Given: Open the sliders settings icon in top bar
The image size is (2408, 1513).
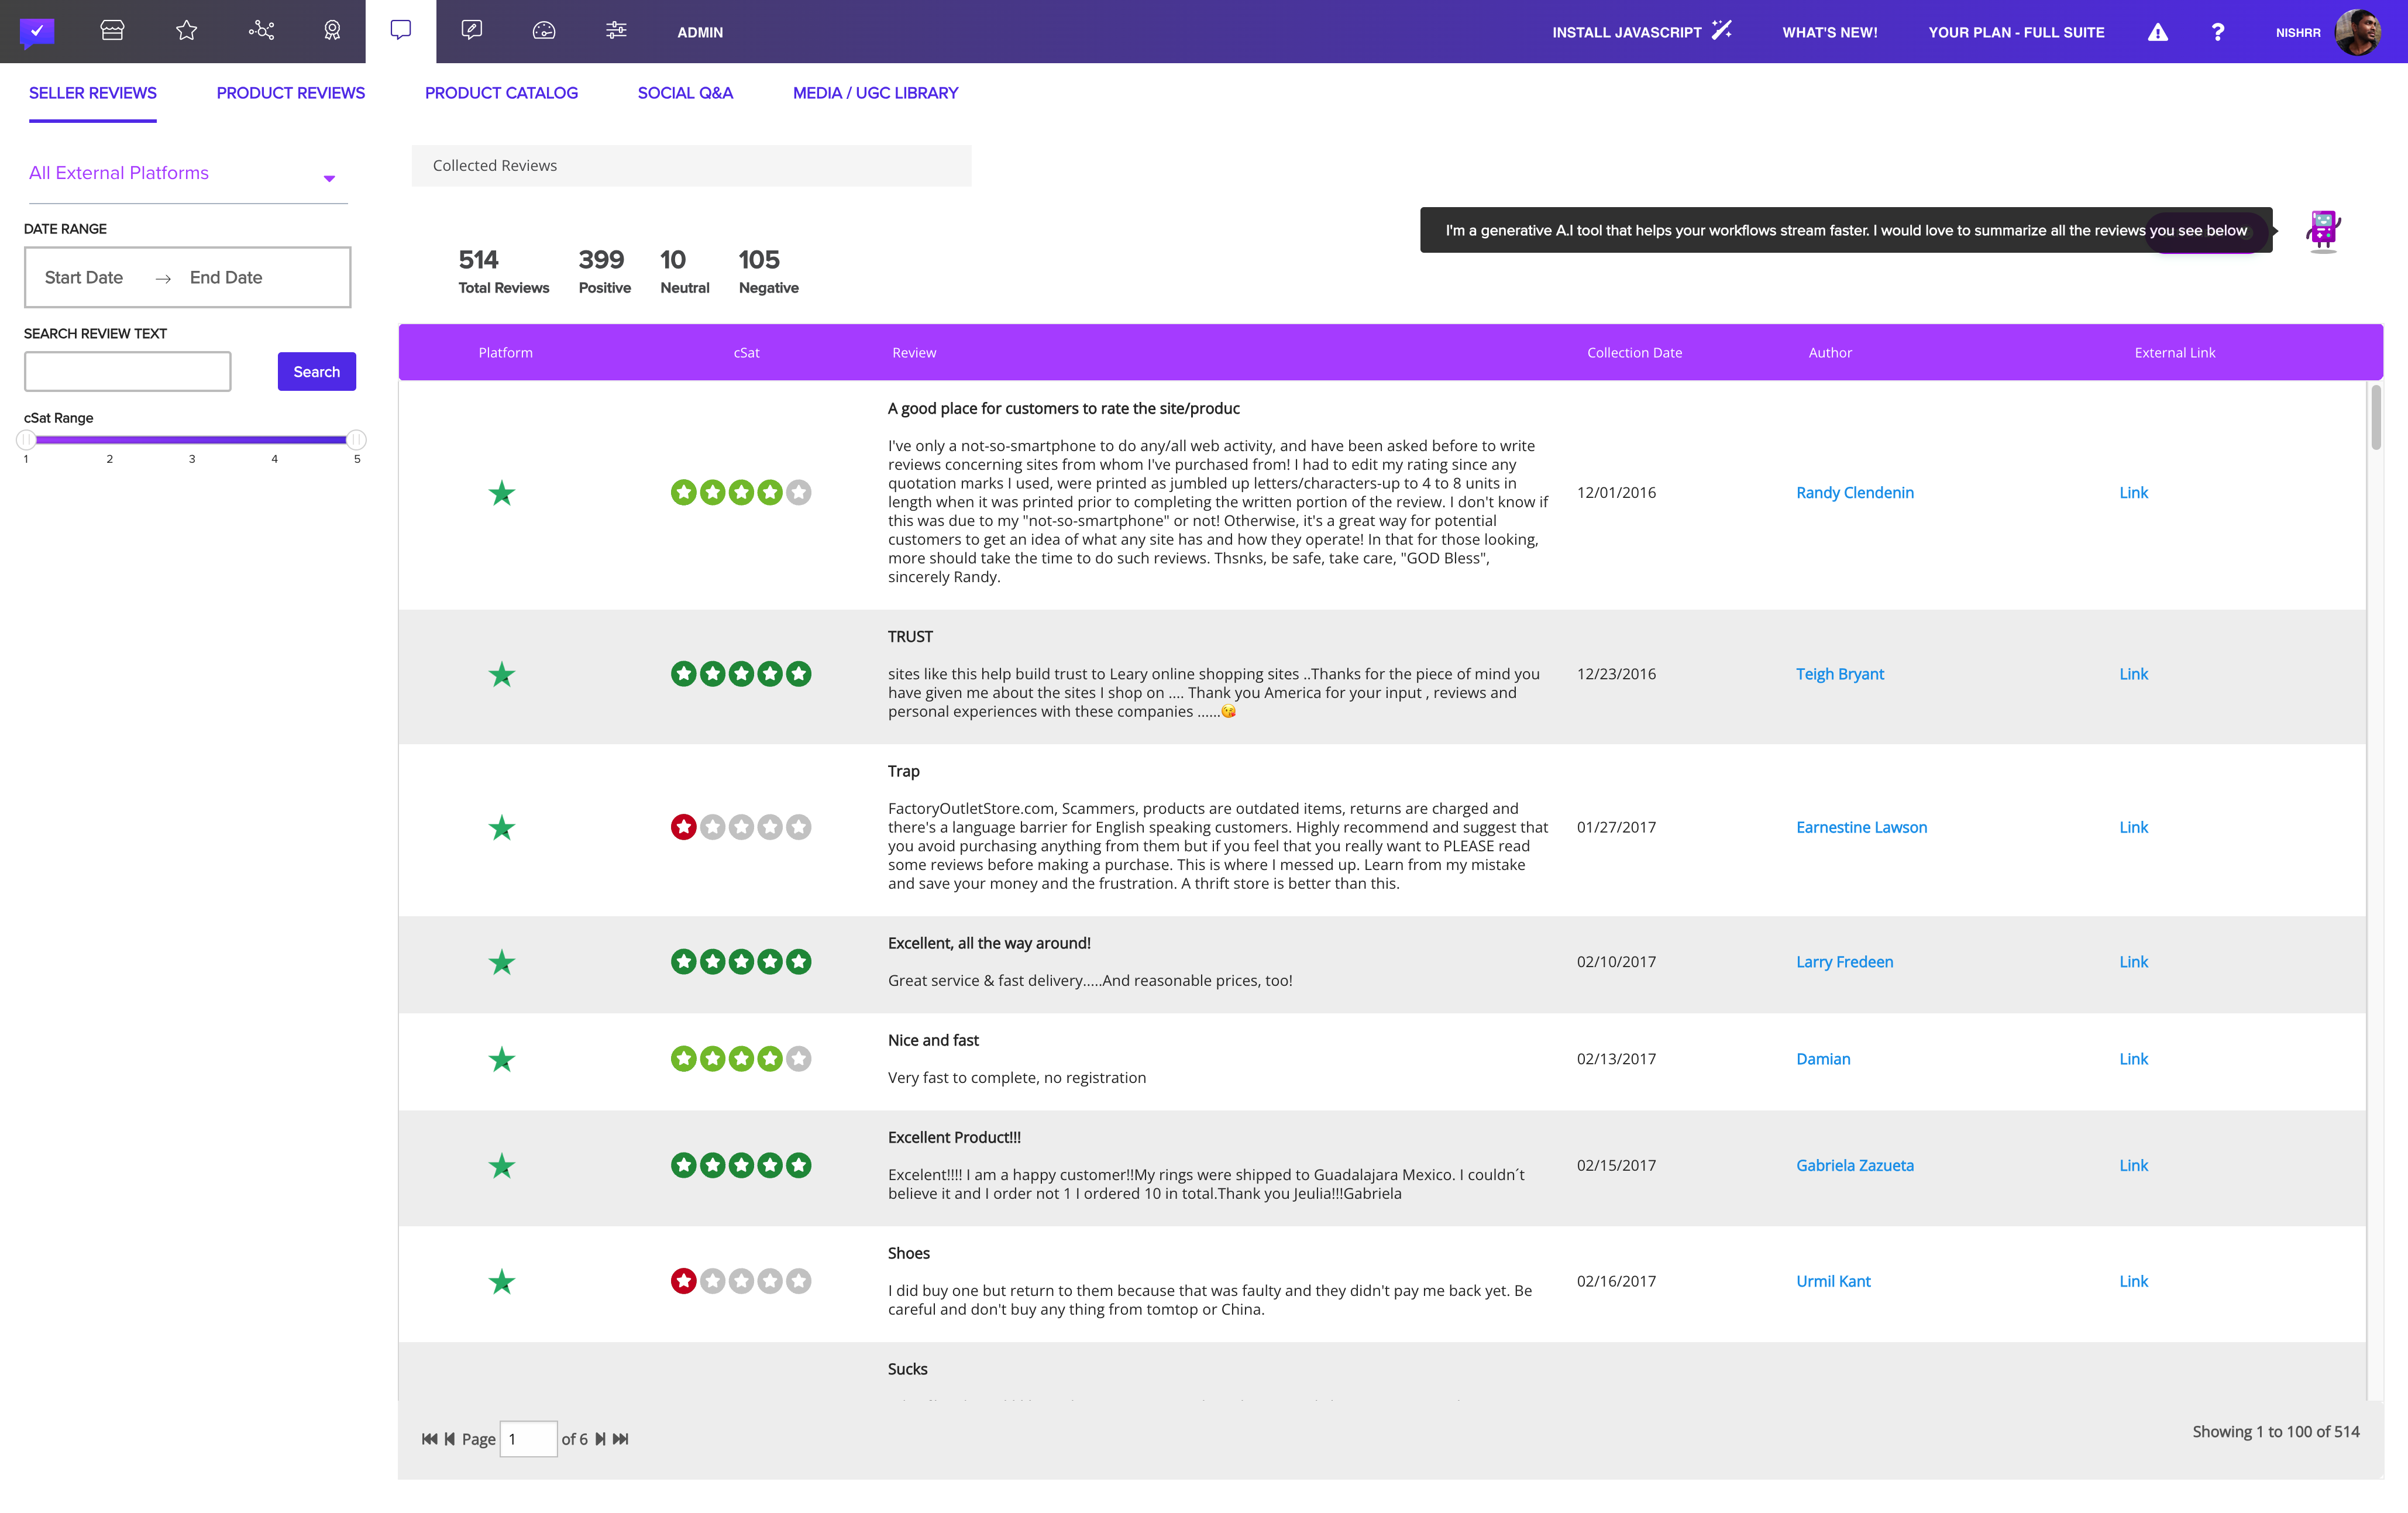Looking at the screenshot, I should click(616, 31).
